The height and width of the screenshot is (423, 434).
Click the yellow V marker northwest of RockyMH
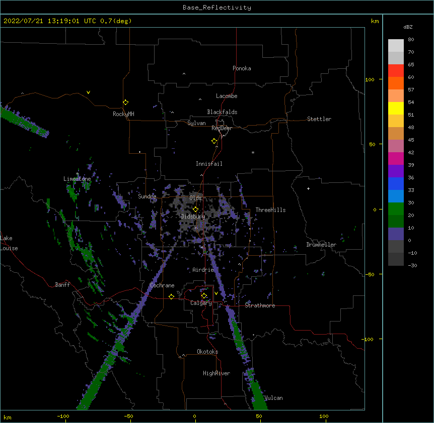pos(88,92)
